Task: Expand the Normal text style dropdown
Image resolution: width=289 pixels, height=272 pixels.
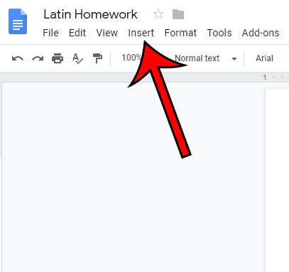Action: coord(206,58)
